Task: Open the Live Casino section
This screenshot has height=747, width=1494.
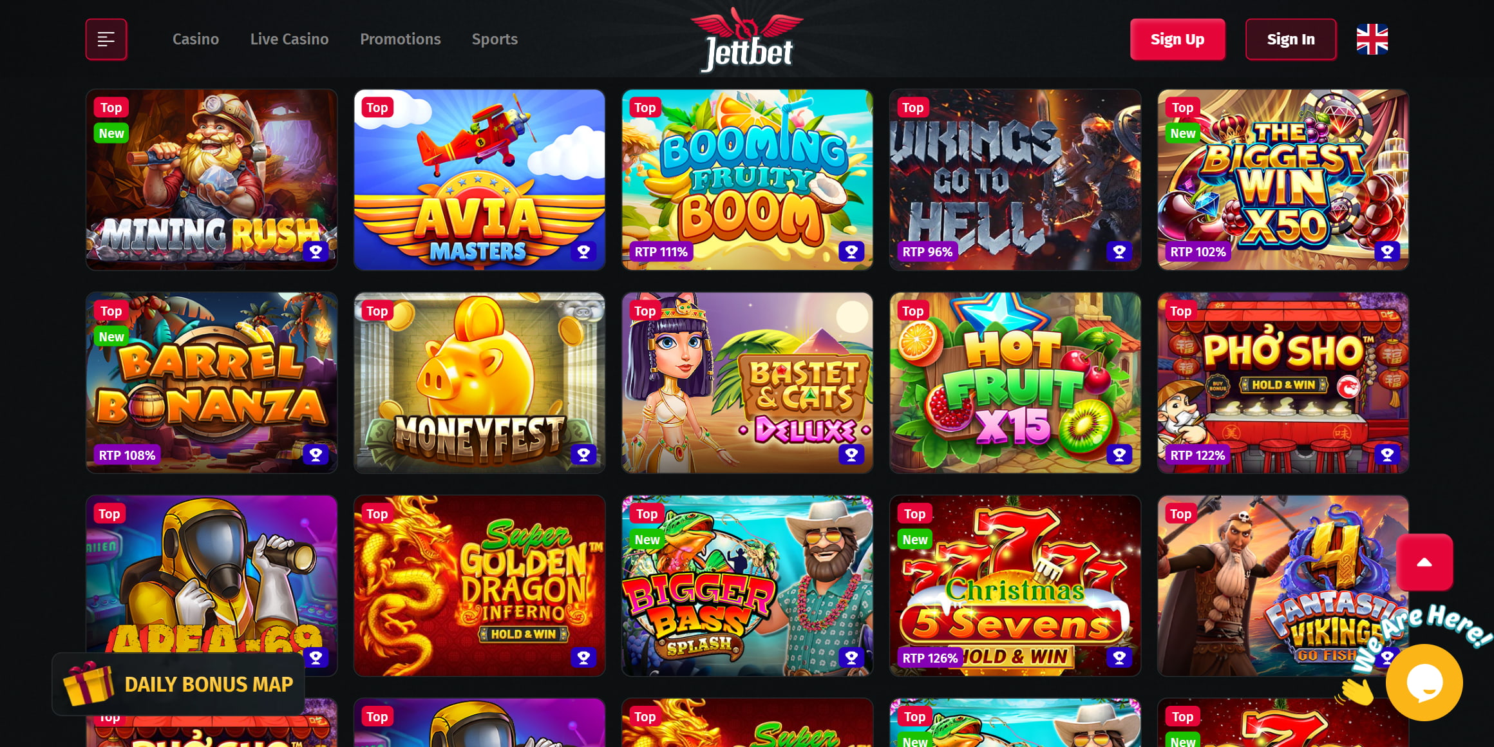Action: 289,39
